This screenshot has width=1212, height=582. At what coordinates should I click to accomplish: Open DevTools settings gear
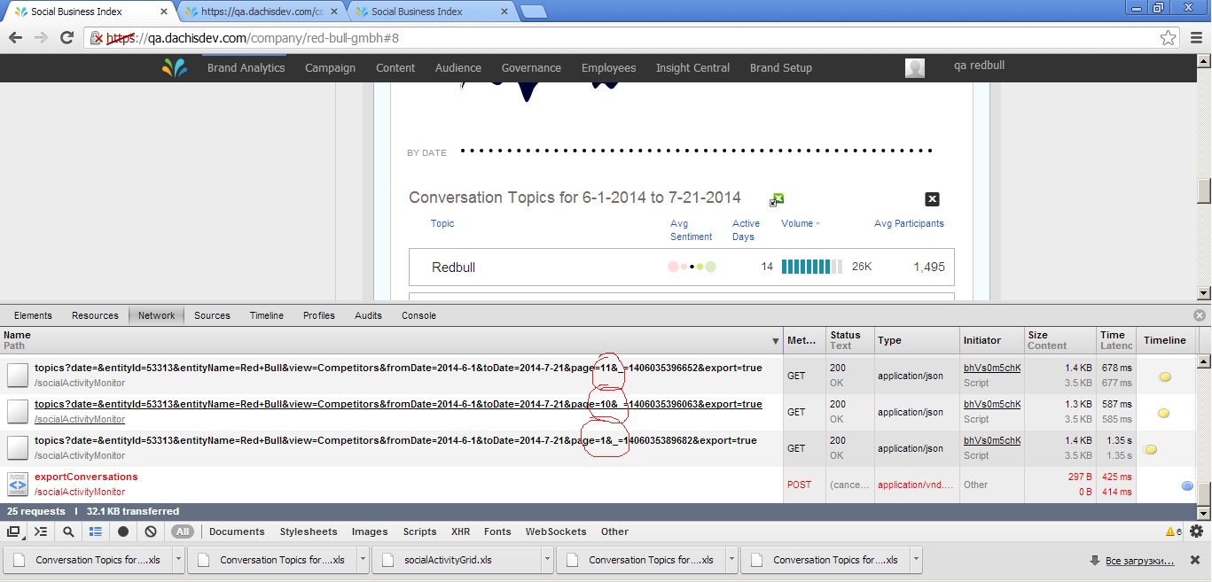point(1196,532)
